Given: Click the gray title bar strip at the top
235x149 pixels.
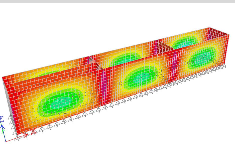Looking at the screenshot, I should [x=117, y=1].
